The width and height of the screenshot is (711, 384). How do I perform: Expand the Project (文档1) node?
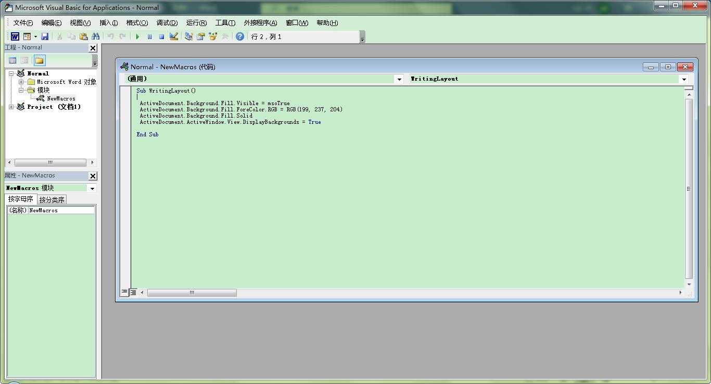point(11,107)
